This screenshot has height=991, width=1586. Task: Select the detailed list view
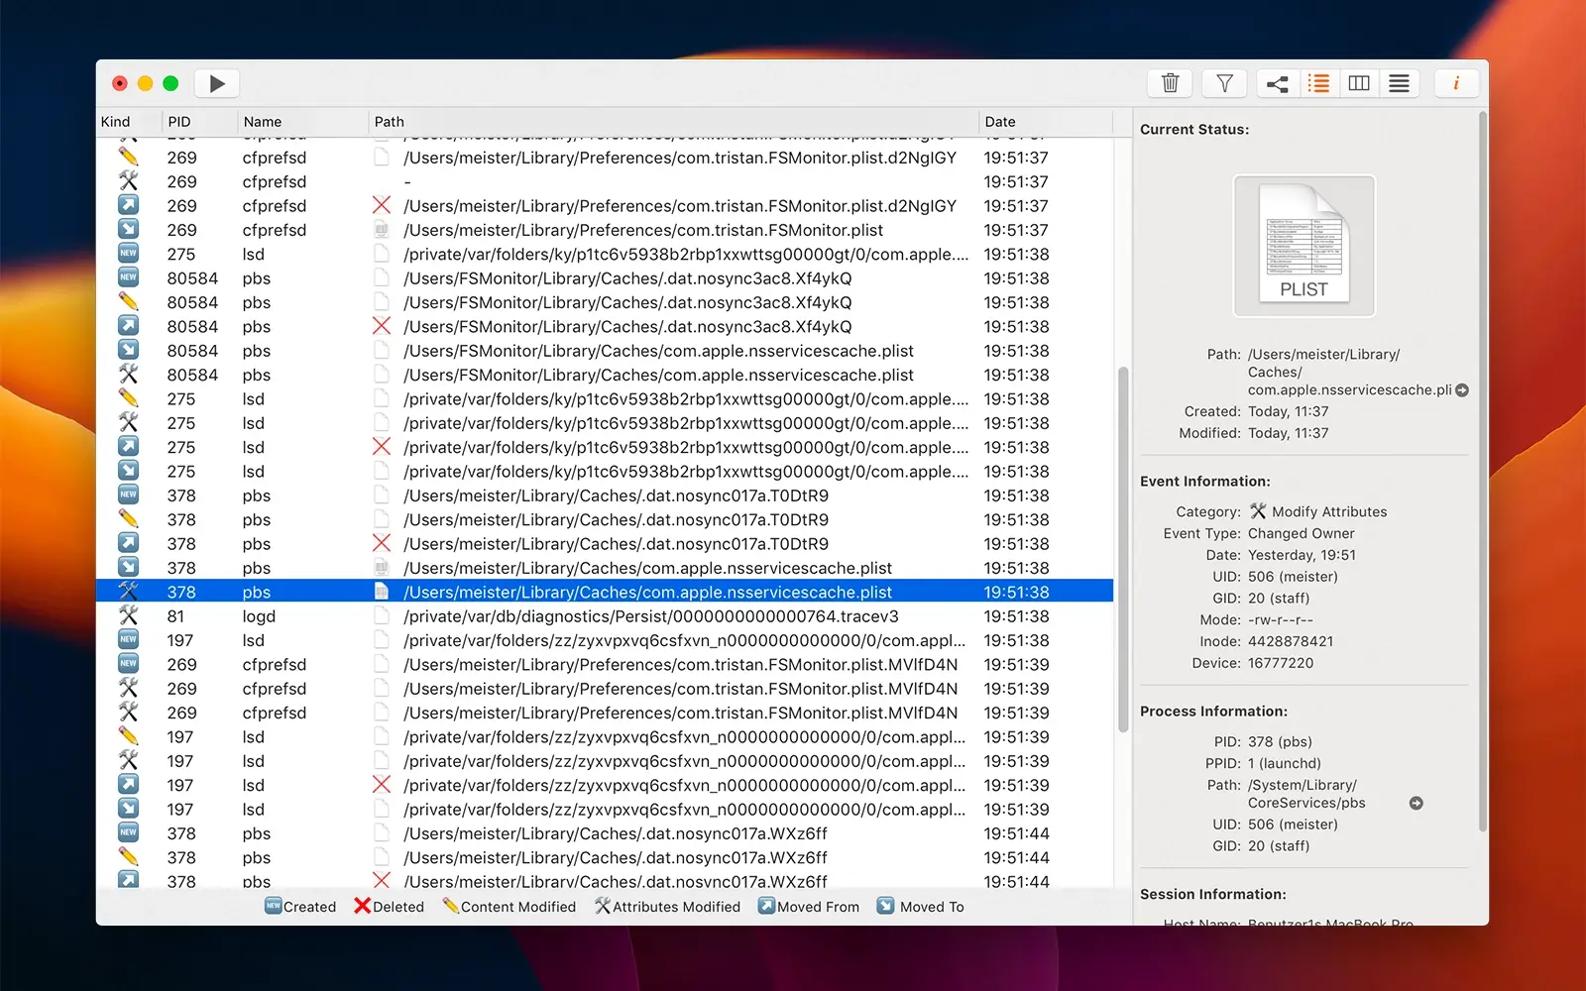coord(1318,83)
